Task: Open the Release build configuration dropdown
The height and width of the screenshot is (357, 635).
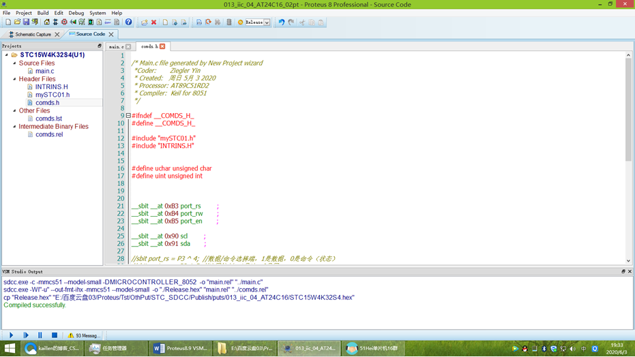Action: pyautogui.click(x=267, y=22)
